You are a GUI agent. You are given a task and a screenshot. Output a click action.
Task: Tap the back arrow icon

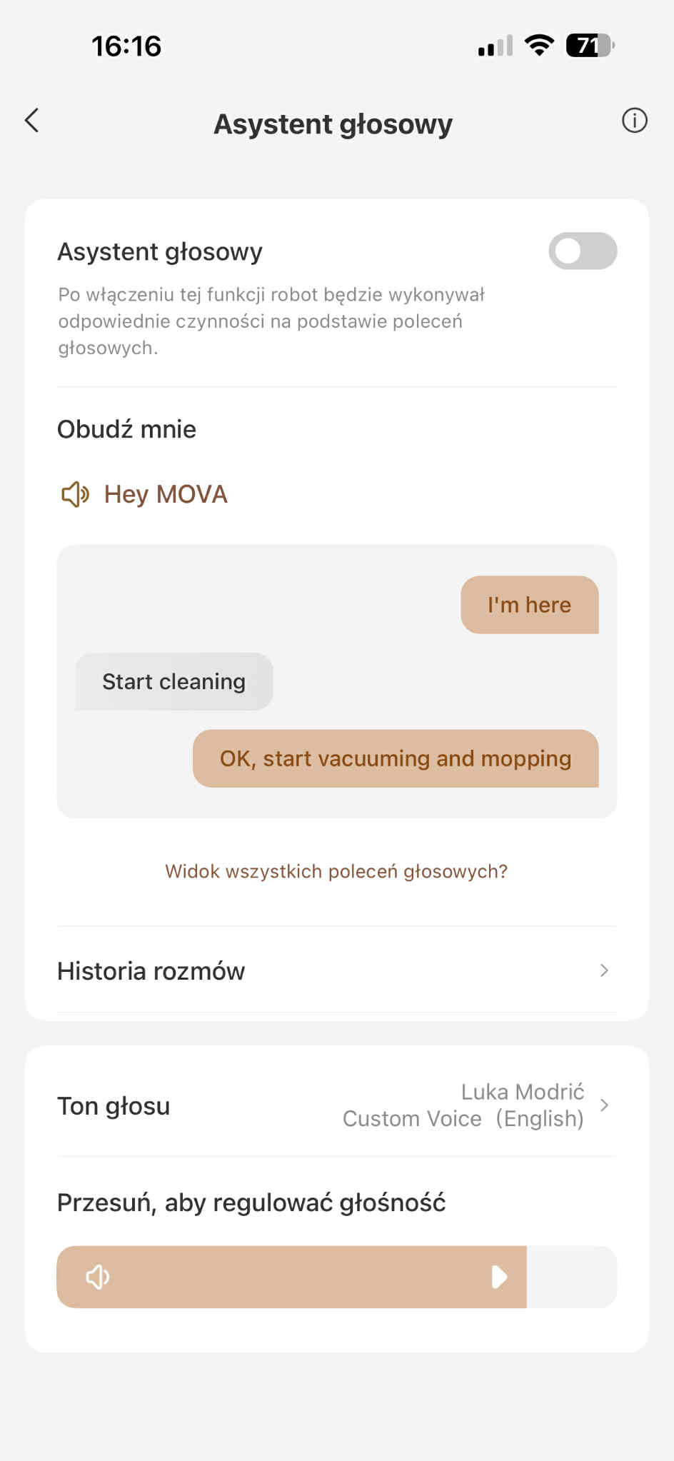32,121
